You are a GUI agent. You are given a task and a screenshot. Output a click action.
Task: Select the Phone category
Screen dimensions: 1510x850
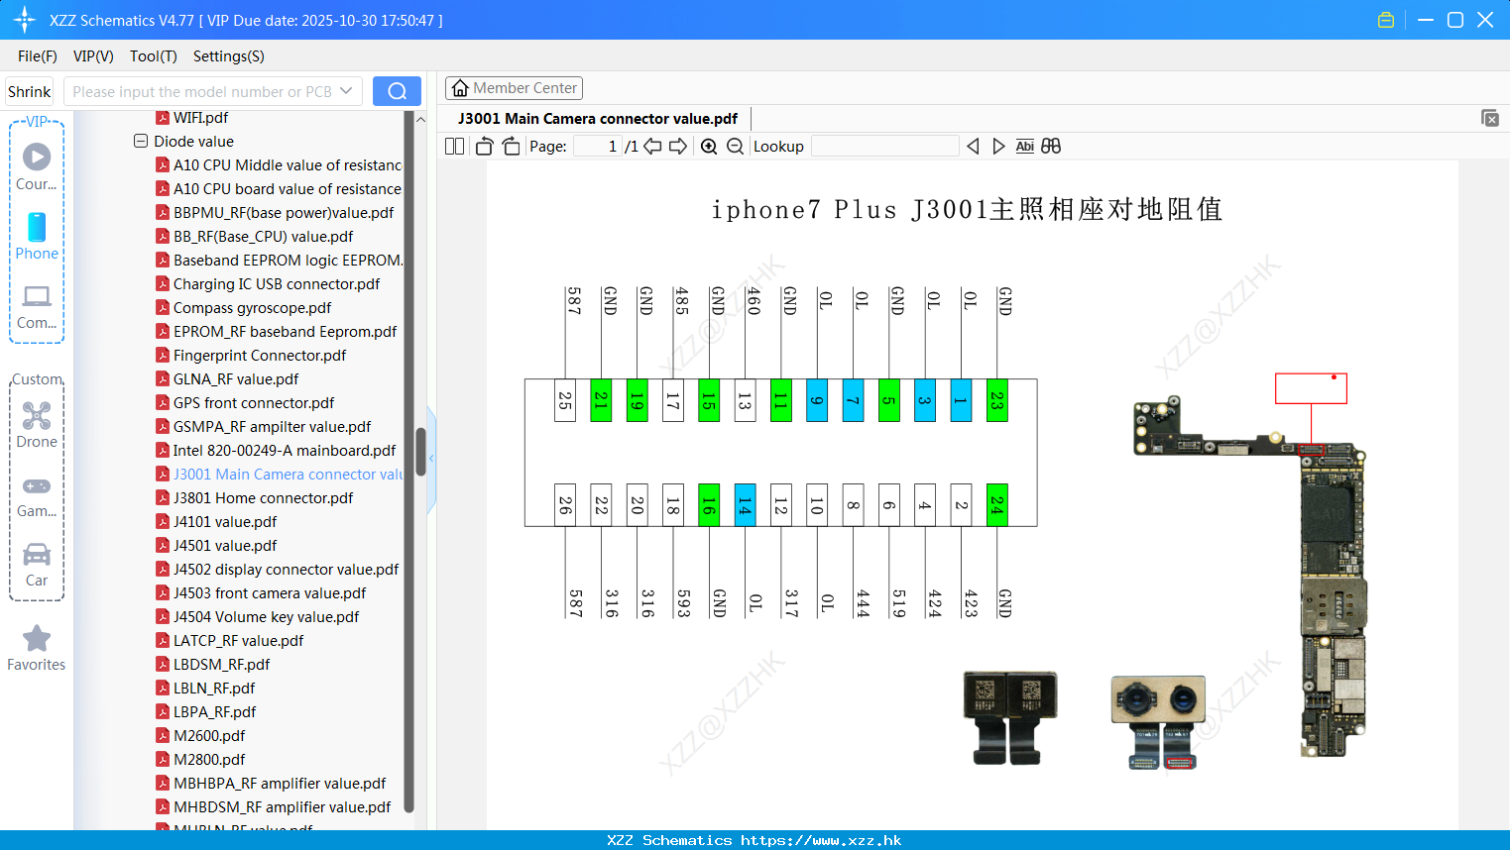37,236
